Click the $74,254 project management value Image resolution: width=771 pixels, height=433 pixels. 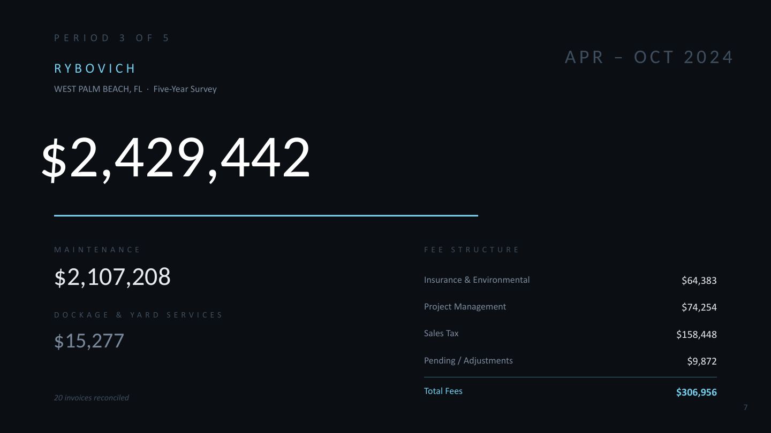pyautogui.click(x=699, y=307)
